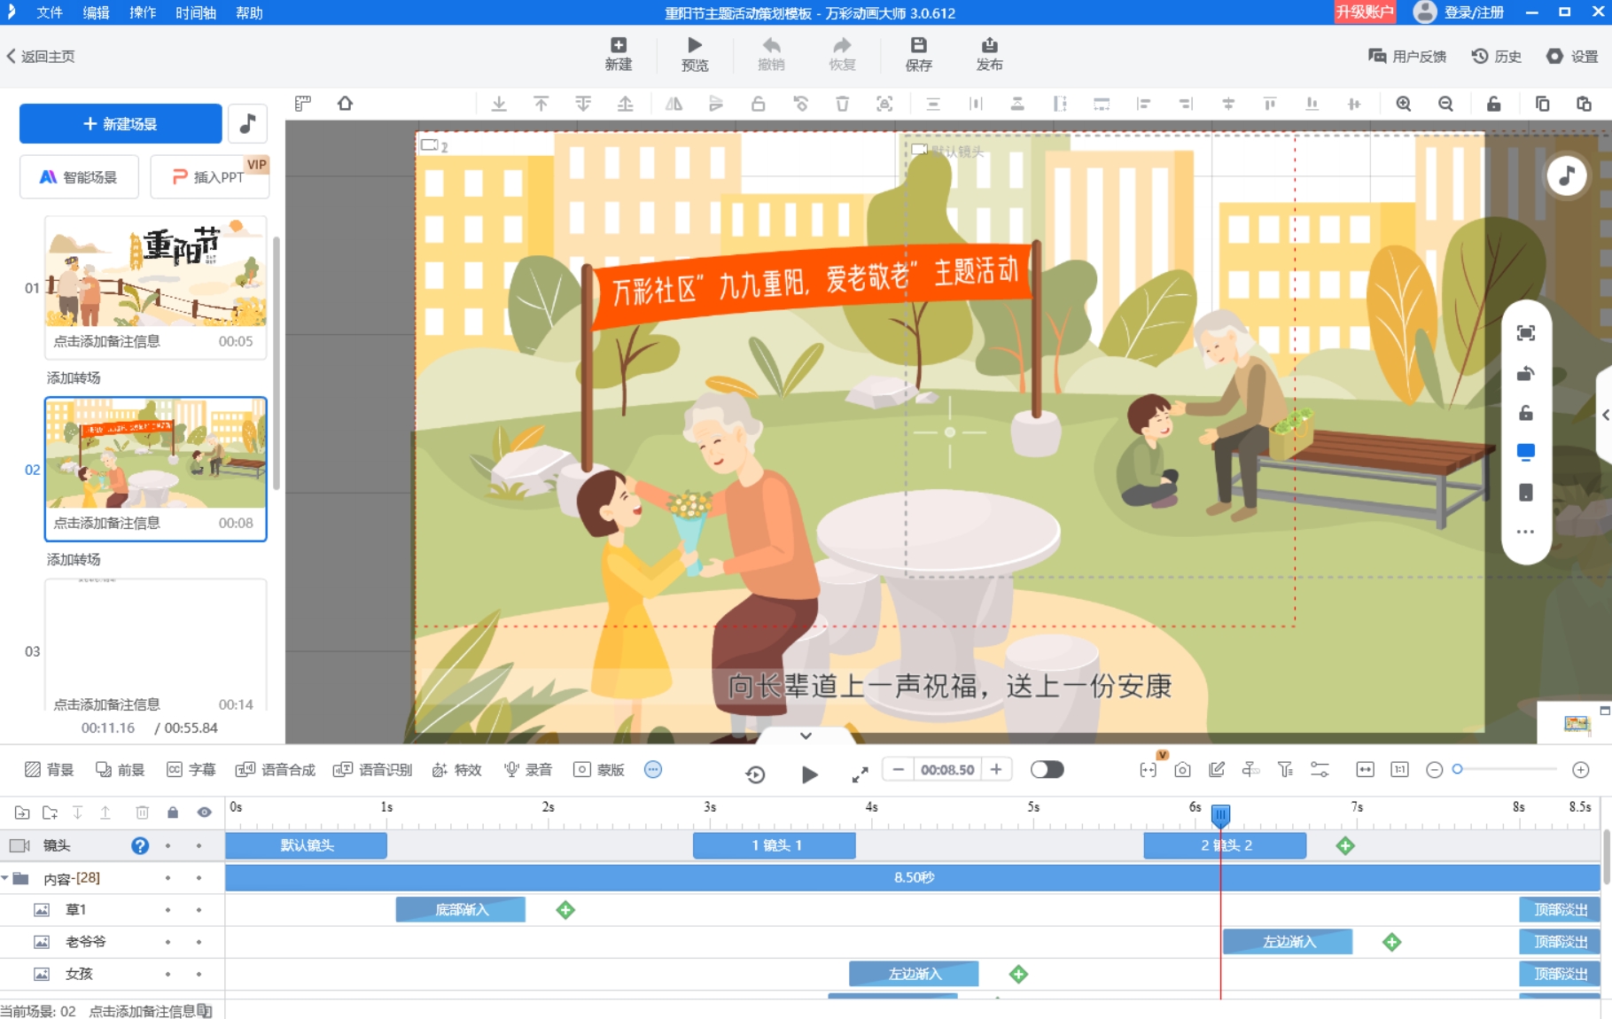Click 升级账户 upgrade button
This screenshot has width=1612, height=1019.
pyautogui.click(x=1365, y=12)
